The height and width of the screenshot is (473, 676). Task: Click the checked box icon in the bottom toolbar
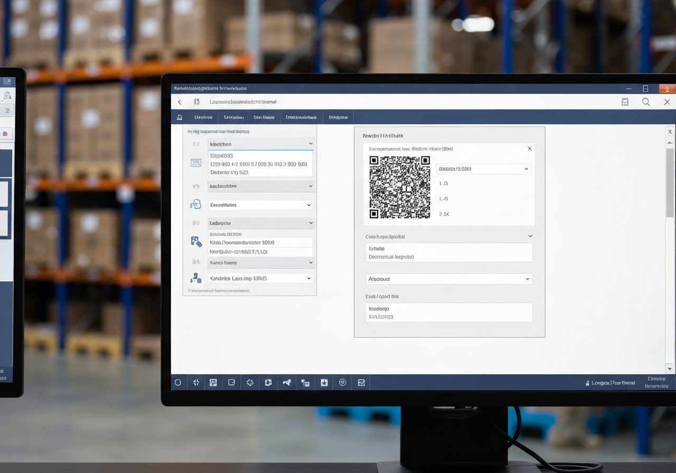tap(361, 382)
